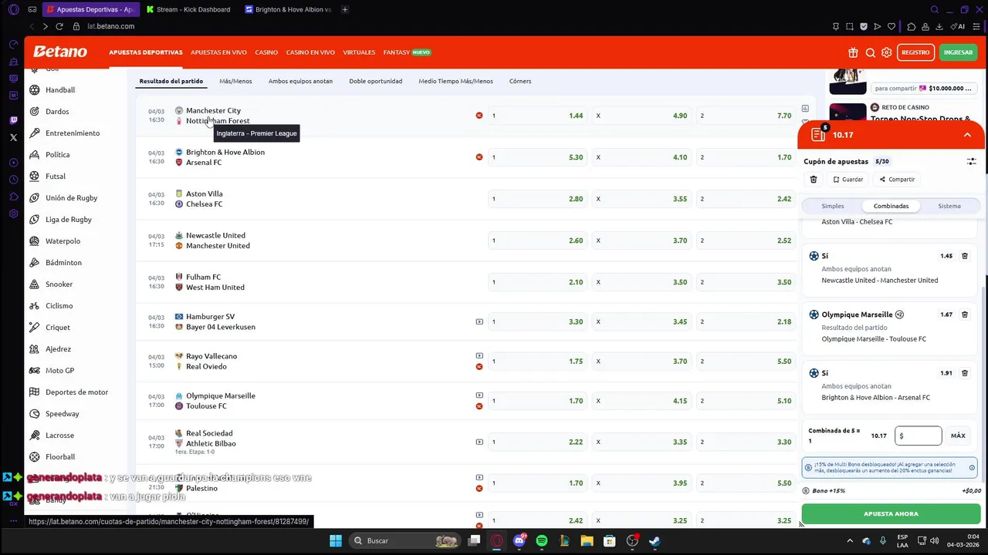Viewport: 988px width, 555px height.
Task: Open Medio Tiempo Más/Menos tab
Action: pos(455,81)
